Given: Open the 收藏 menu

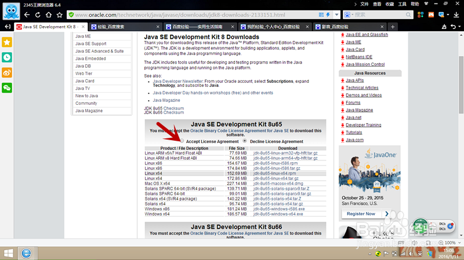Looking at the screenshot, I should (390, 4).
